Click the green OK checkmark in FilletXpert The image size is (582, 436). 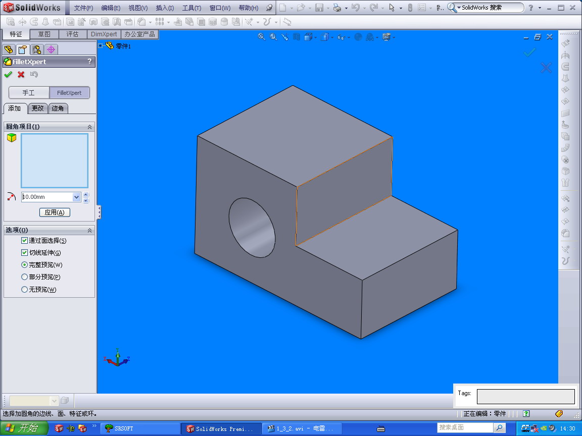(x=8, y=75)
